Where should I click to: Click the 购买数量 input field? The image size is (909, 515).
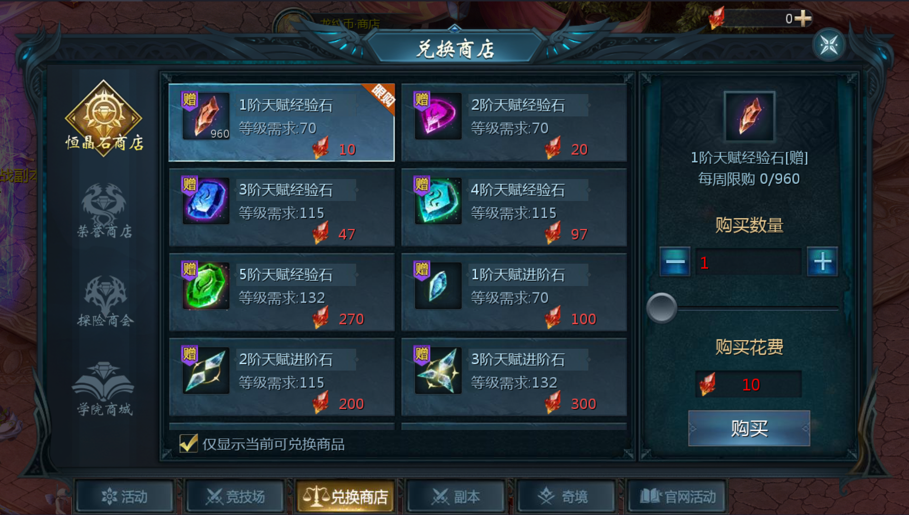click(748, 262)
